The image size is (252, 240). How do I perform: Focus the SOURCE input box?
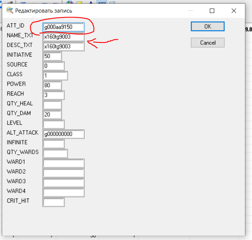pos(54,66)
